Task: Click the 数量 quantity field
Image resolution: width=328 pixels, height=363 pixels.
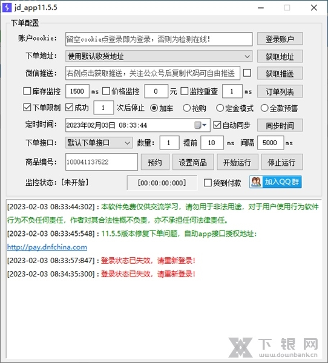Action: (x=169, y=143)
